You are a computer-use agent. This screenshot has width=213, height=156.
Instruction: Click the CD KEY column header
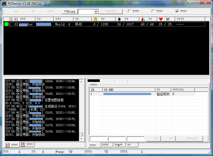click(x=128, y=90)
